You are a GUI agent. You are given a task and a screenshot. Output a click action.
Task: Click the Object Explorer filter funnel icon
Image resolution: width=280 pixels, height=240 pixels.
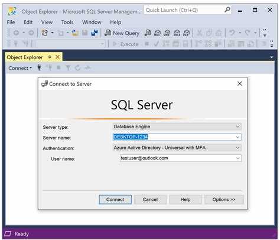[x=68, y=68]
